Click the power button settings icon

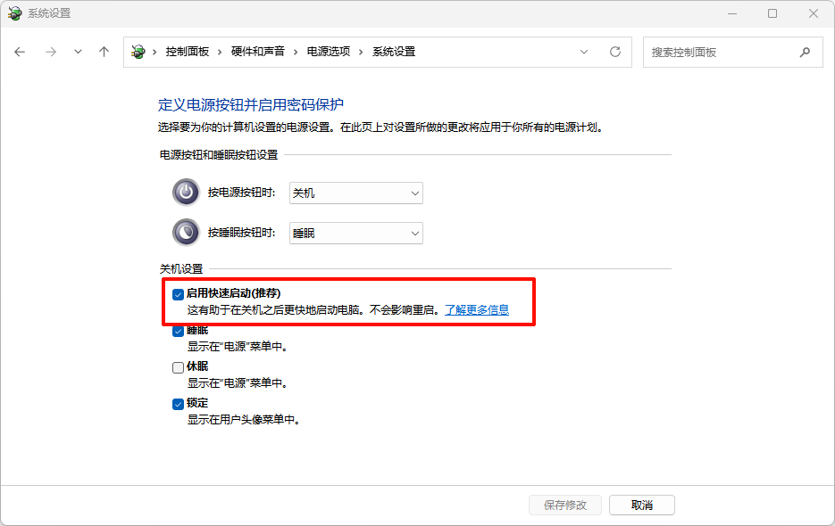click(185, 192)
